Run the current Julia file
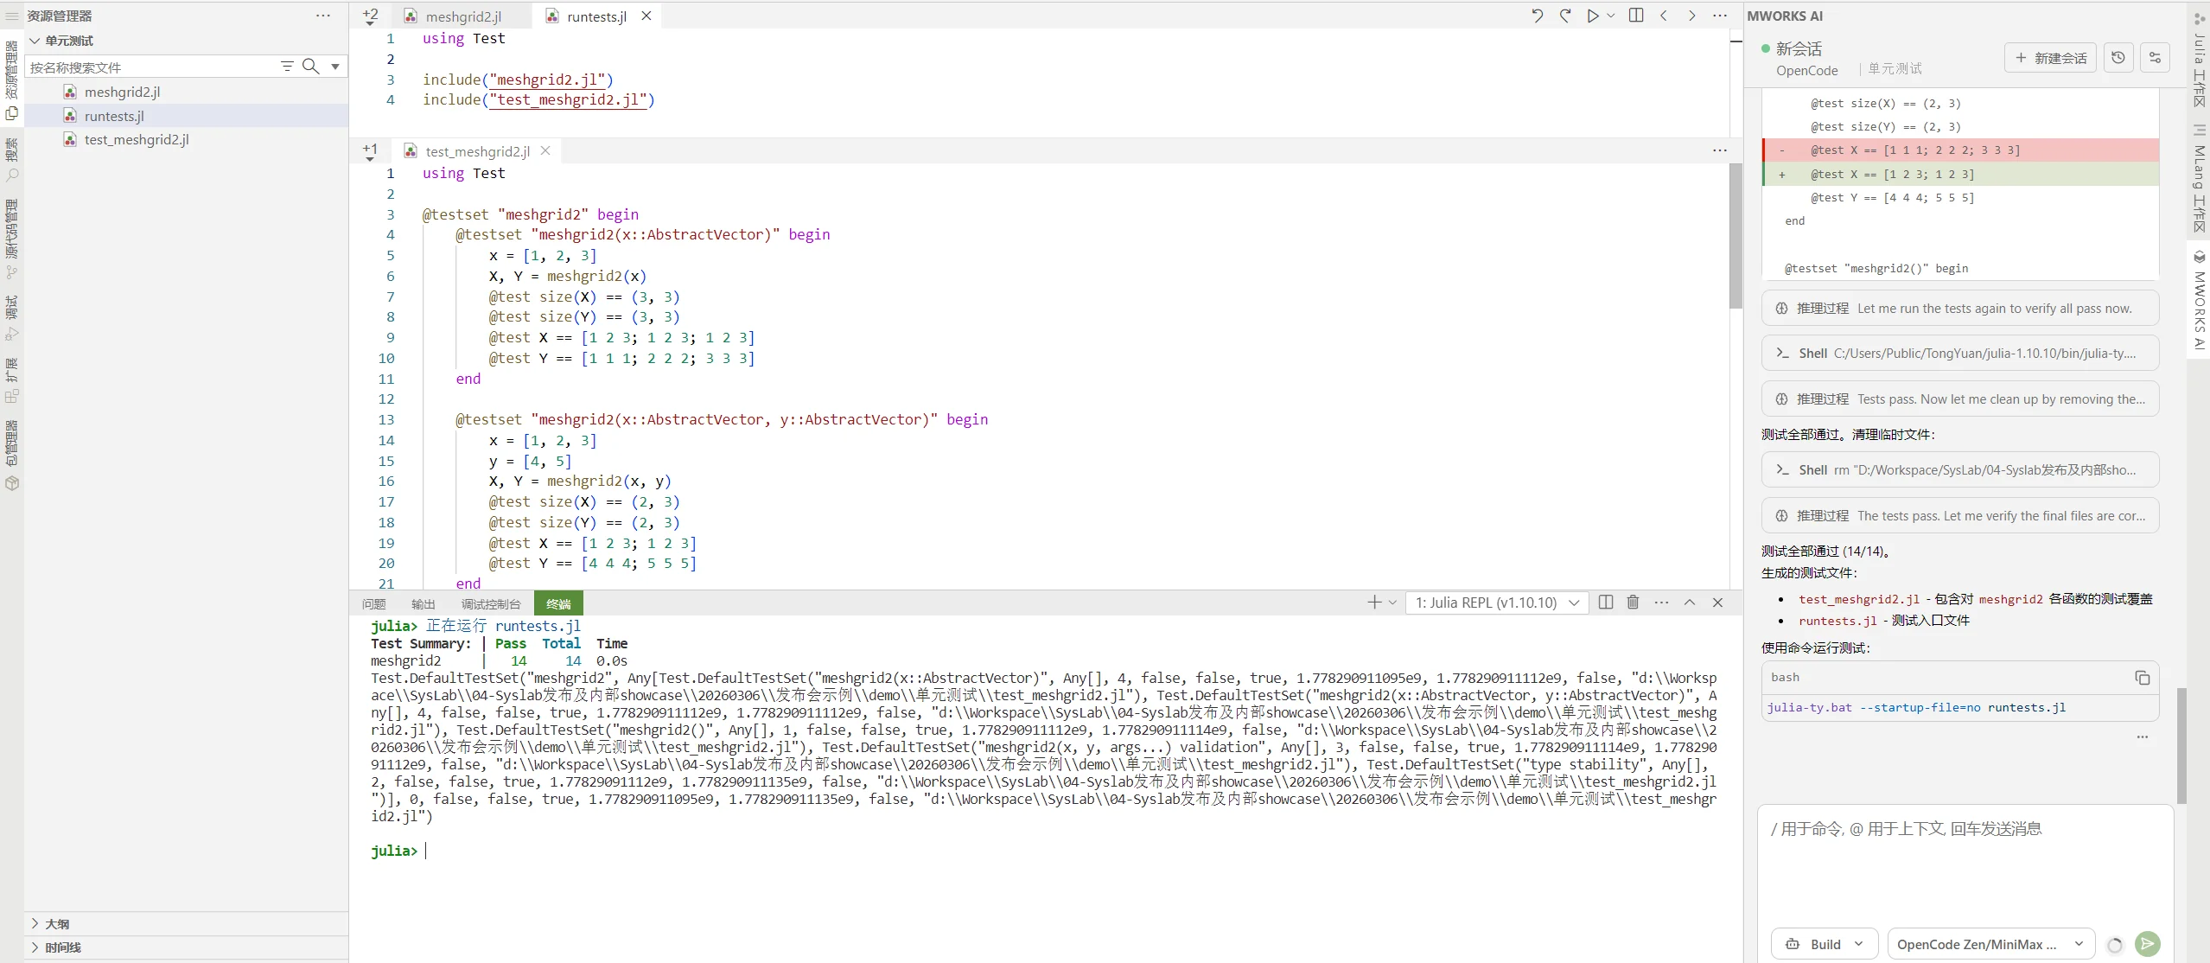The image size is (2210, 963). (1592, 16)
